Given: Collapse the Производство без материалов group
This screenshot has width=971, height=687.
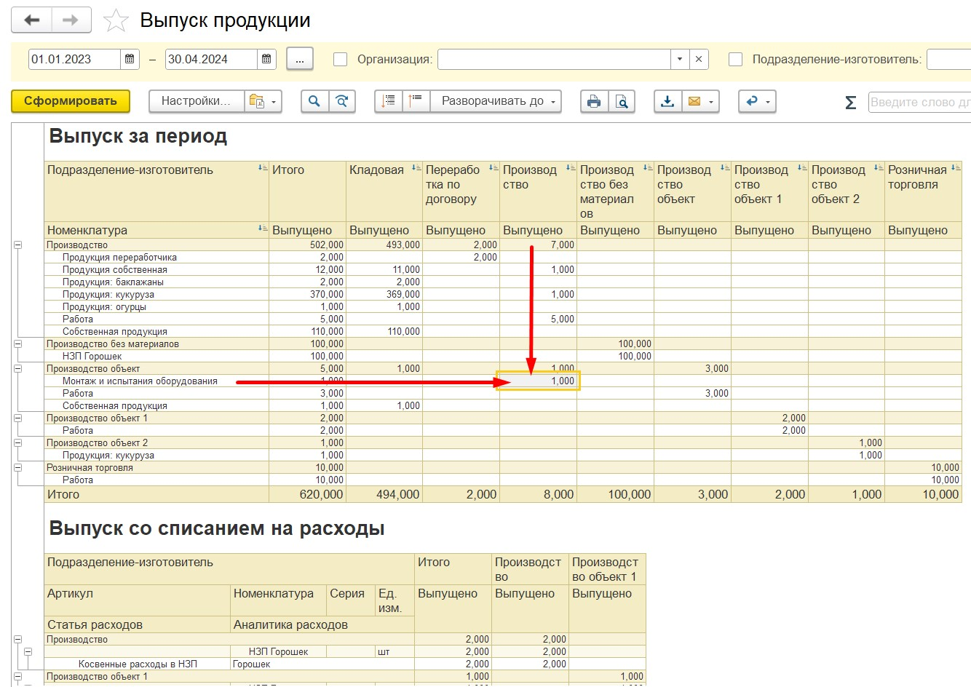Looking at the screenshot, I should pyautogui.click(x=17, y=344).
